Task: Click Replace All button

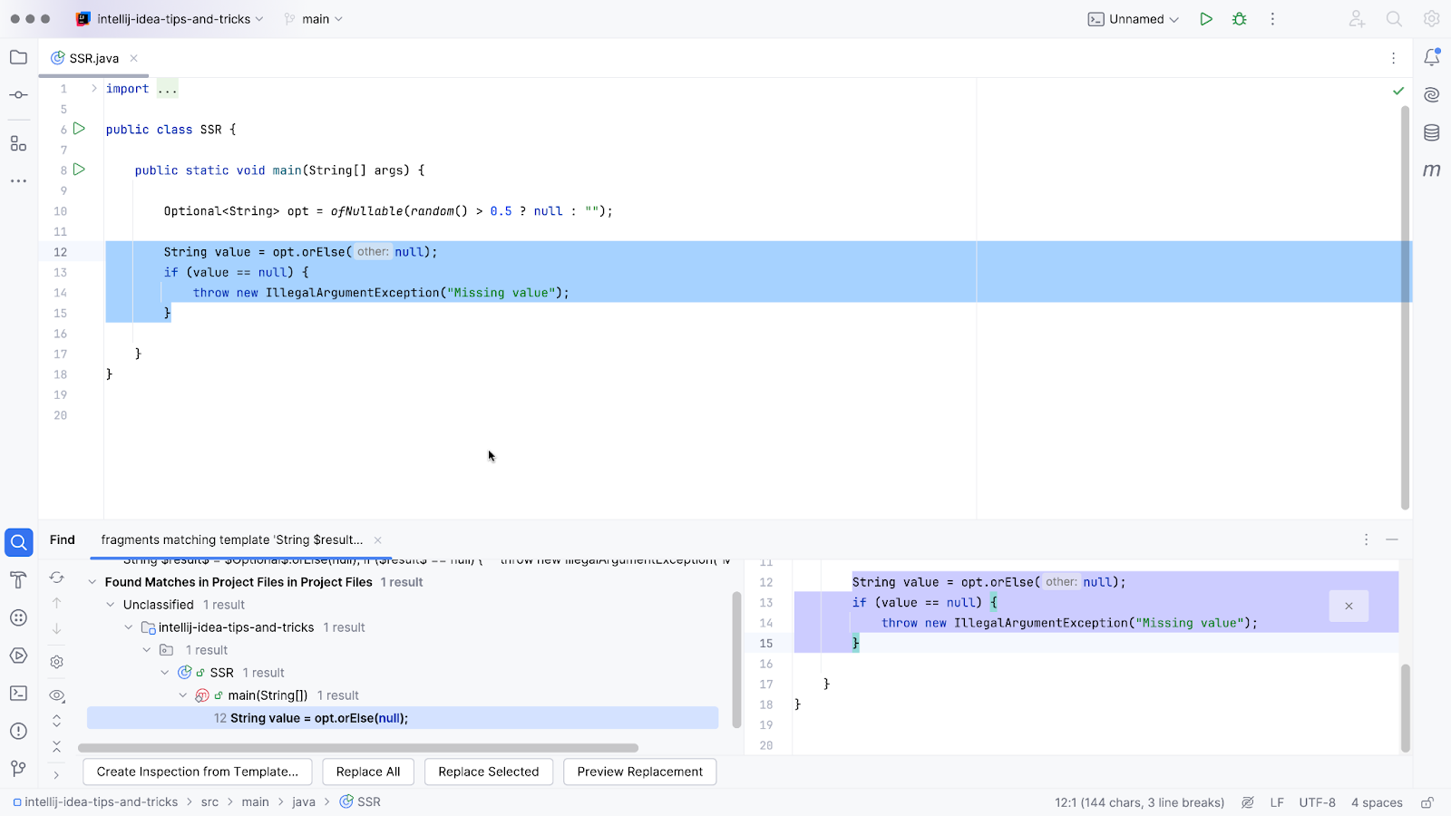Action: (368, 772)
